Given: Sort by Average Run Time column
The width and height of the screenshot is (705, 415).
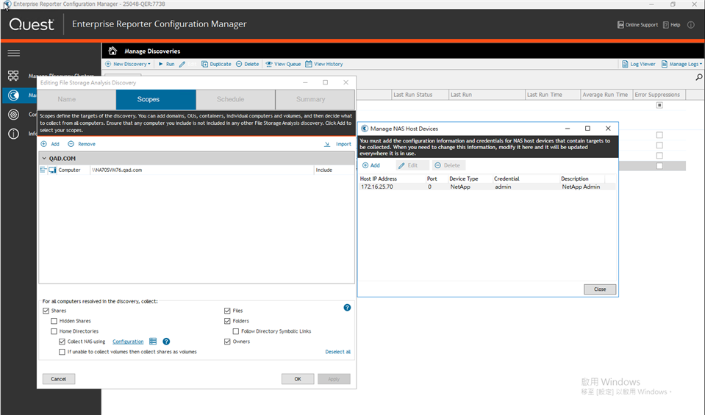Looking at the screenshot, I should (x=606, y=95).
